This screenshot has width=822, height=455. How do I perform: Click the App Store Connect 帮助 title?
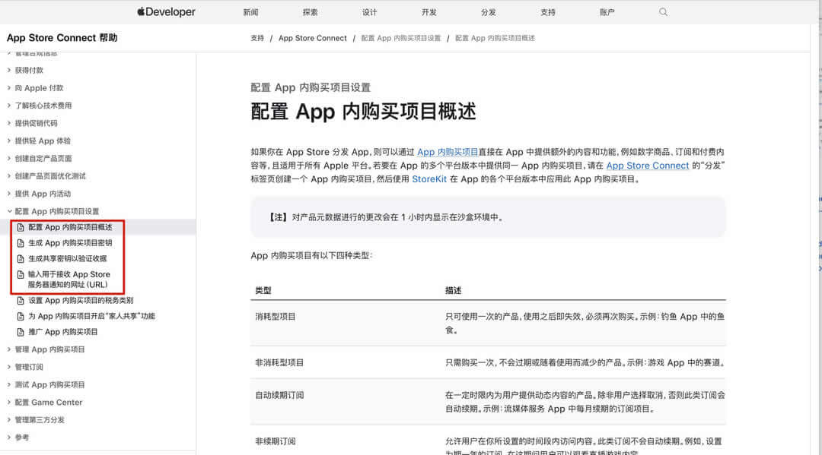(62, 38)
